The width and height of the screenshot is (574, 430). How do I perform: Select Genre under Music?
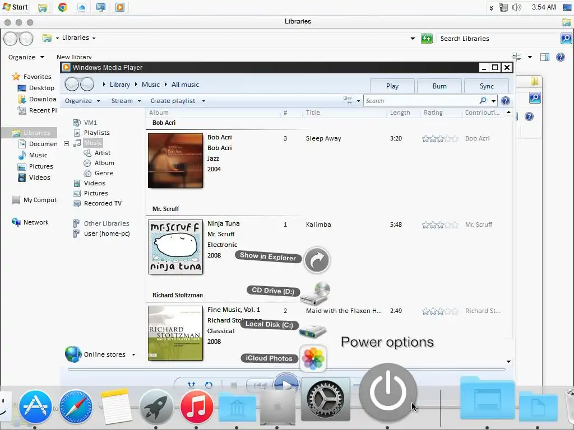click(x=104, y=173)
